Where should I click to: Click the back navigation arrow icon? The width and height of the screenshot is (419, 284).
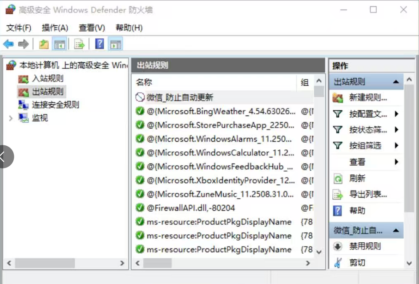[8, 44]
